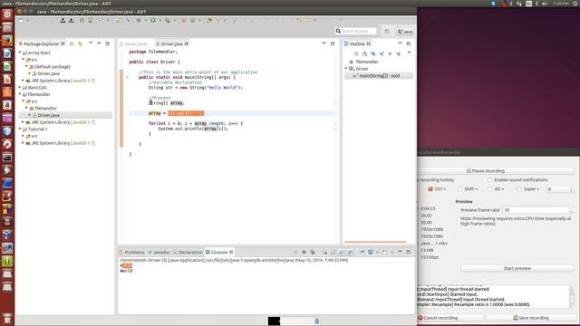The image size is (580, 326).
Task: Click the Clear Console icon
Action: 324,252
